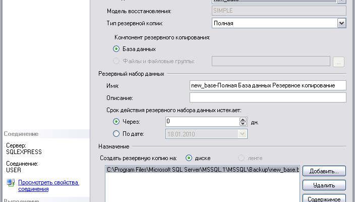The width and height of the screenshot is (355, 202).
Task: Click the 'Добавить...' button
Action: coord(324,171)
